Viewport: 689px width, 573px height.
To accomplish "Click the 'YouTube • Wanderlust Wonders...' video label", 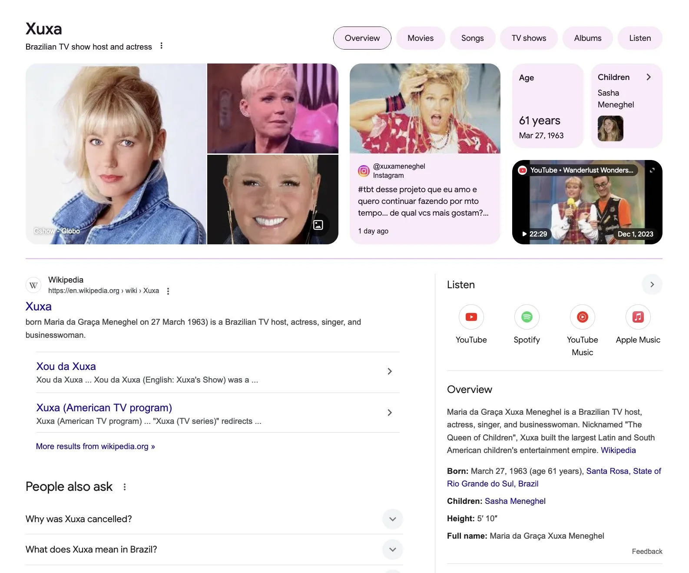I will tap(581, 170).
